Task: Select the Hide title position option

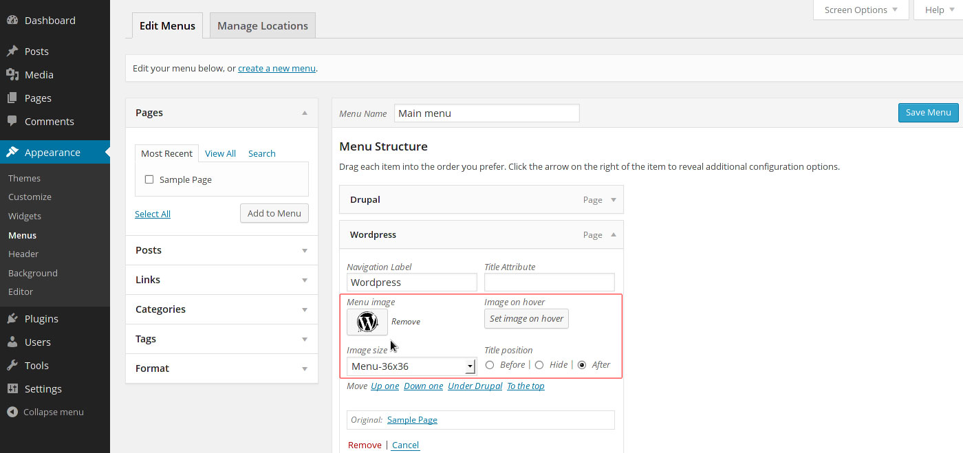Action: (x=539, y=365)
